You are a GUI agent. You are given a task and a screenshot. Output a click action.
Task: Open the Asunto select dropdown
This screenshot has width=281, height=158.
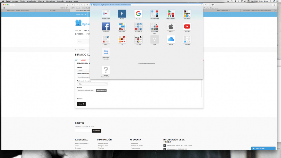[84, 70]
